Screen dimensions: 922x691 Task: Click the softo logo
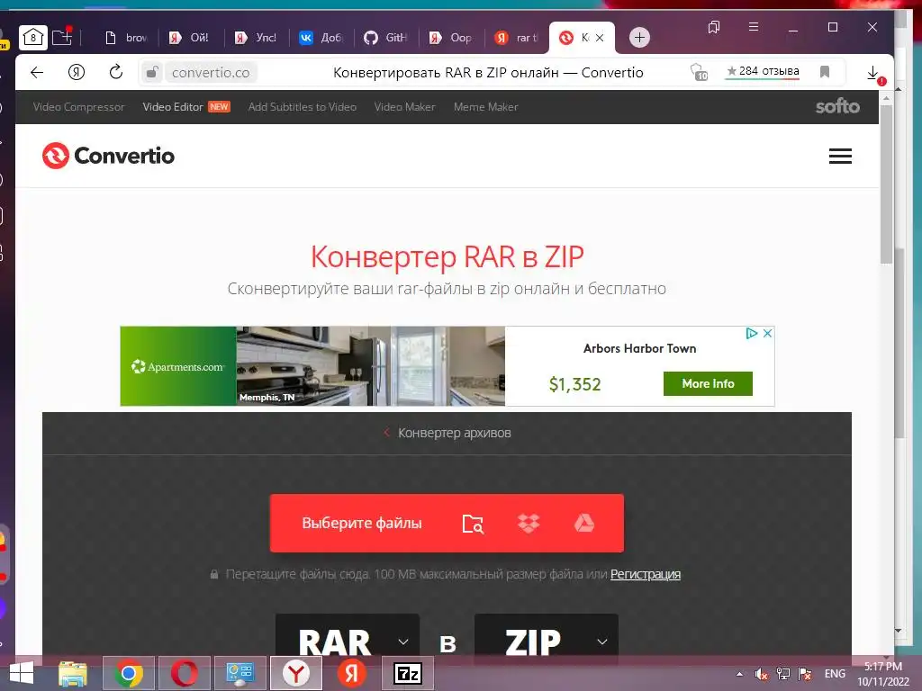coord(837,106)
